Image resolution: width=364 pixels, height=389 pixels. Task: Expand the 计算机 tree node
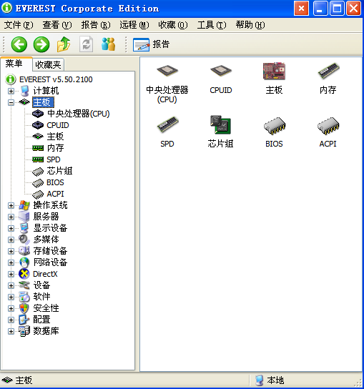11,91
